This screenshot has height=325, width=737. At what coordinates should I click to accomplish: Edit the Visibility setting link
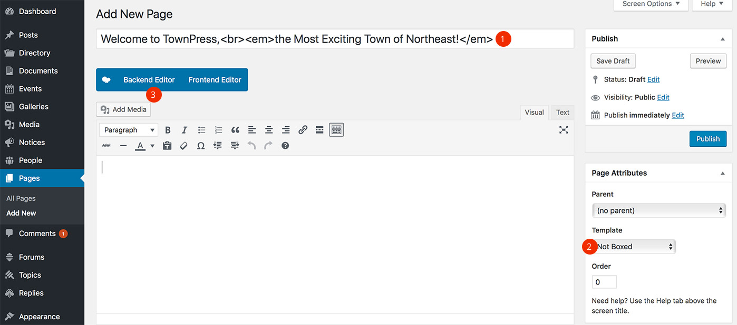[663, 97]
